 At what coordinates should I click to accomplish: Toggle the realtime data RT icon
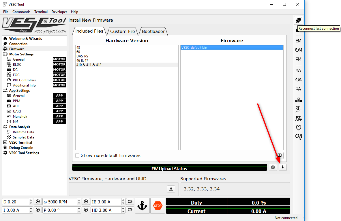coord(298,109)
